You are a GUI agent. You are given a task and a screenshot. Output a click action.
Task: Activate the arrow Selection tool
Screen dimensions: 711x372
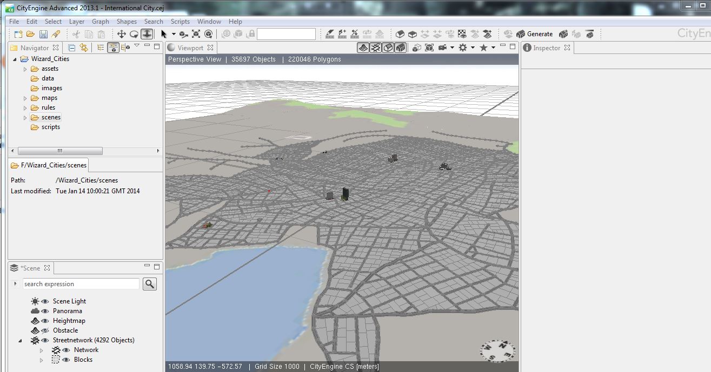tap(163, 34)
